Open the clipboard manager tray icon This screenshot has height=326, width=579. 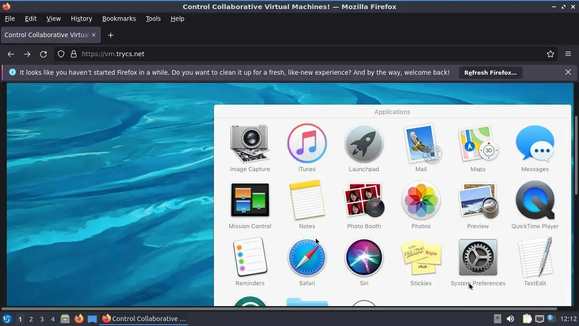pos(527,319)
